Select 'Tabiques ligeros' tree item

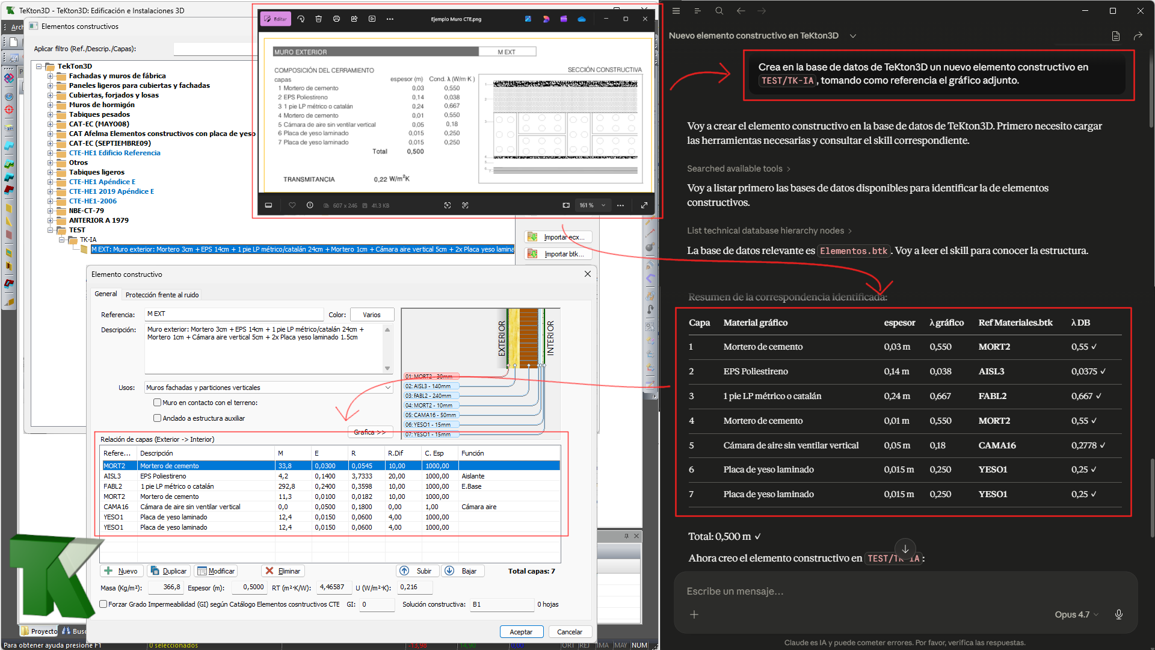[96, 172]
